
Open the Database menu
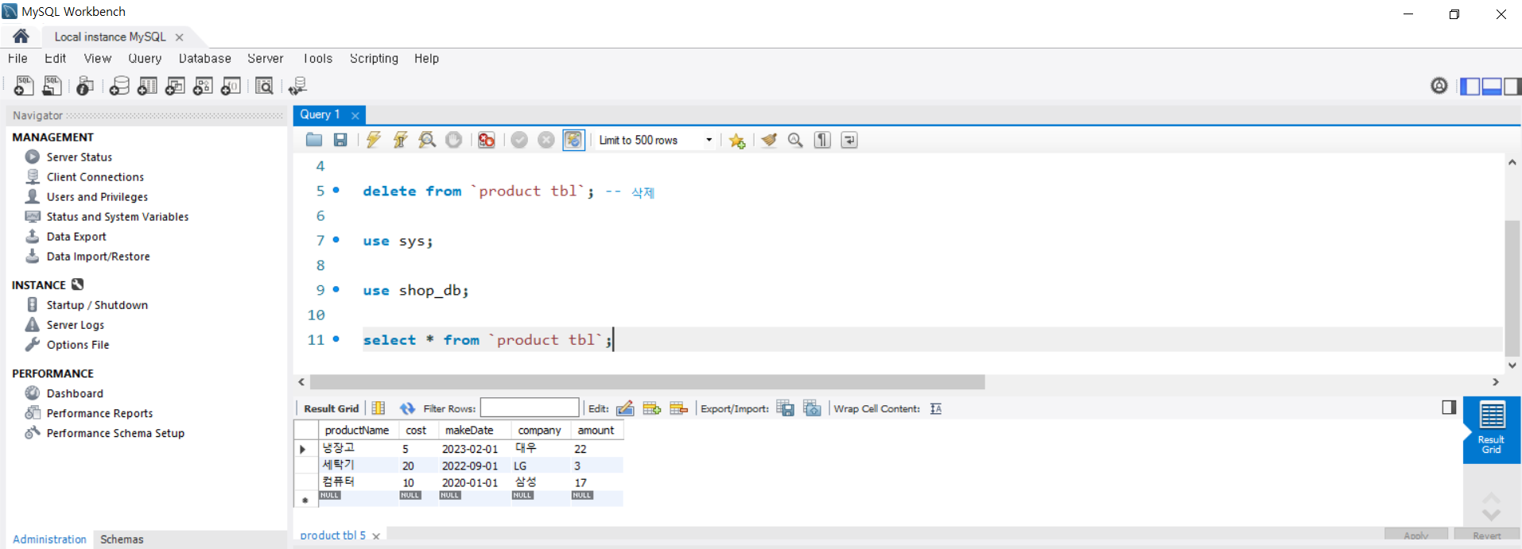pyautogui.click(x=205, y=58)
